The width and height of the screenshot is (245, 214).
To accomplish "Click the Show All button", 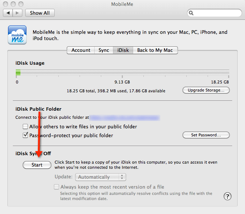I will click(x=40, y=13).
